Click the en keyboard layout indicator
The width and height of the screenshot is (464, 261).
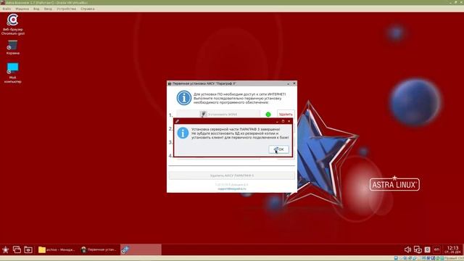tap(436, 249)
